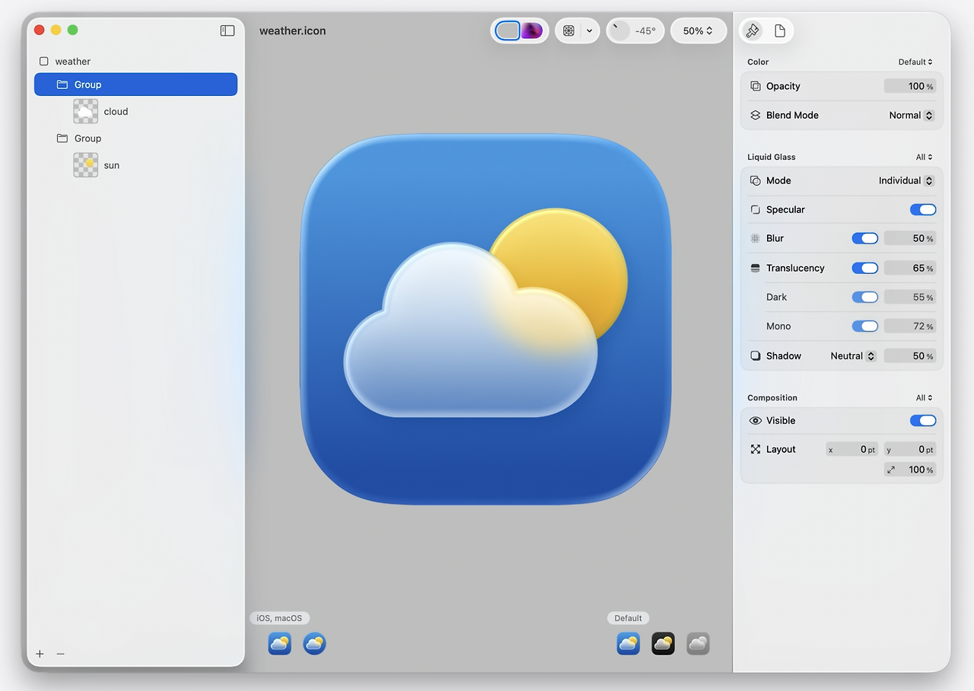Open the Composition All popup
The image size is (974, 691).
coord(925,397)
